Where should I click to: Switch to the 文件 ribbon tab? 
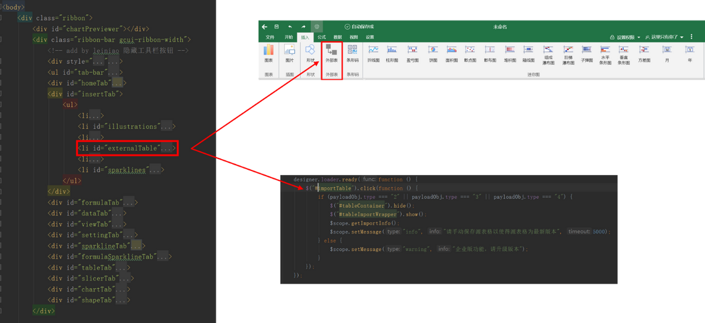tap(270, 36)
